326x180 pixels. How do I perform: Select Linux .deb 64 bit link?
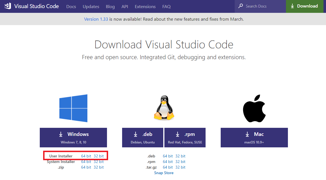[x=168, y=156]
